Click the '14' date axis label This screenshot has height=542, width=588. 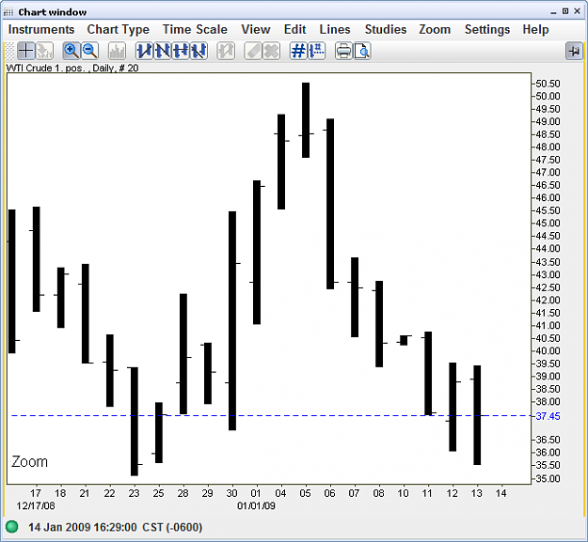click(x=501, y=493)
